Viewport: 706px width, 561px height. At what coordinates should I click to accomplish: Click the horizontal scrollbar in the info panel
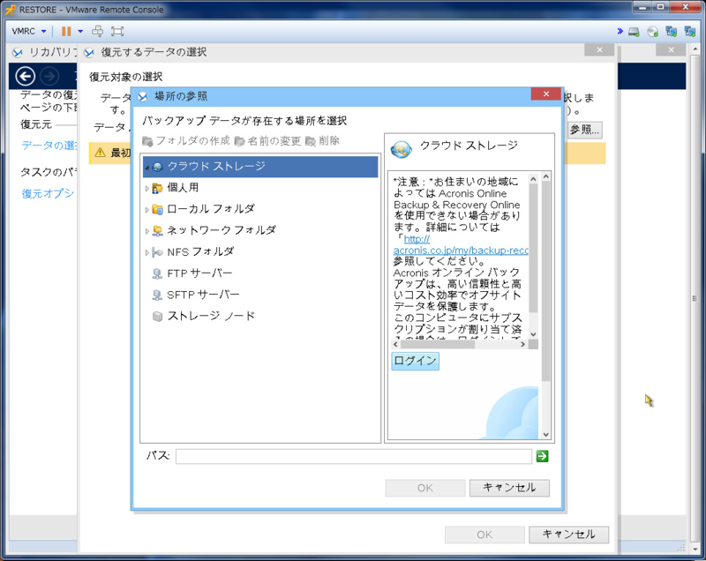pyautogui.click(x=459, y=343)
